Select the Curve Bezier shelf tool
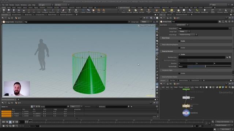The width and height of the screenshot is (234, 131). [45, 11]
